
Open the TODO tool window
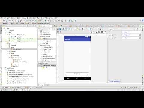[6, 88]
